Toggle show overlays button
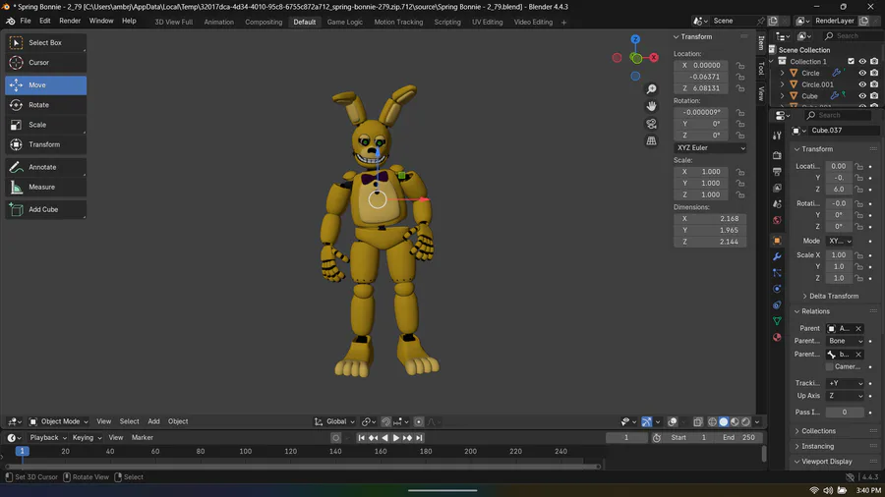Image resolution: width=885 pixels, height=497 pixels. click(x=673, y=422)
